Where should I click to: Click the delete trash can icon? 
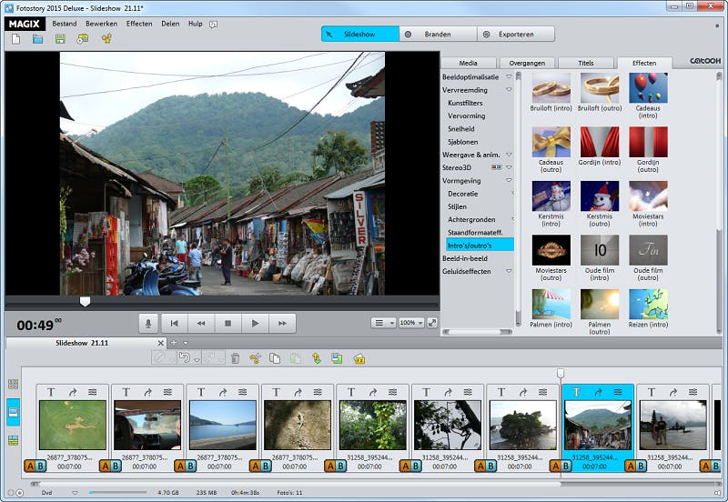point(236,359)
